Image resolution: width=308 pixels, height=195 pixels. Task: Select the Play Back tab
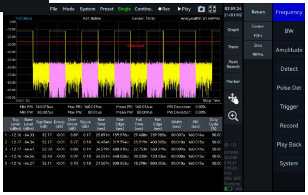click(289, 145)
